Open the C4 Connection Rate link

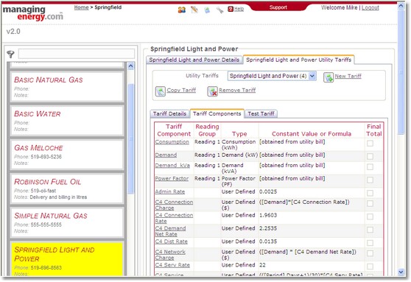(x=174, y=218)
